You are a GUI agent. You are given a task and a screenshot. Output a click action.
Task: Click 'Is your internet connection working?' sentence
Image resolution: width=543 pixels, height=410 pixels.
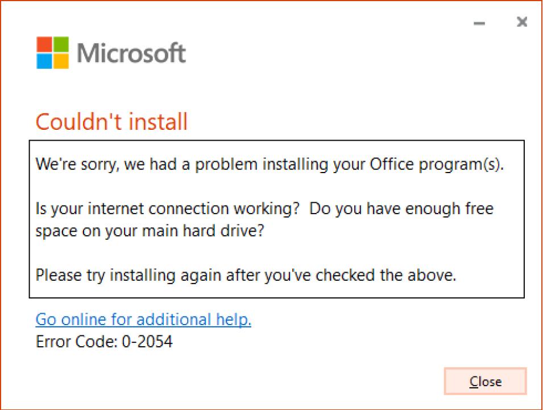click(168, 208)
